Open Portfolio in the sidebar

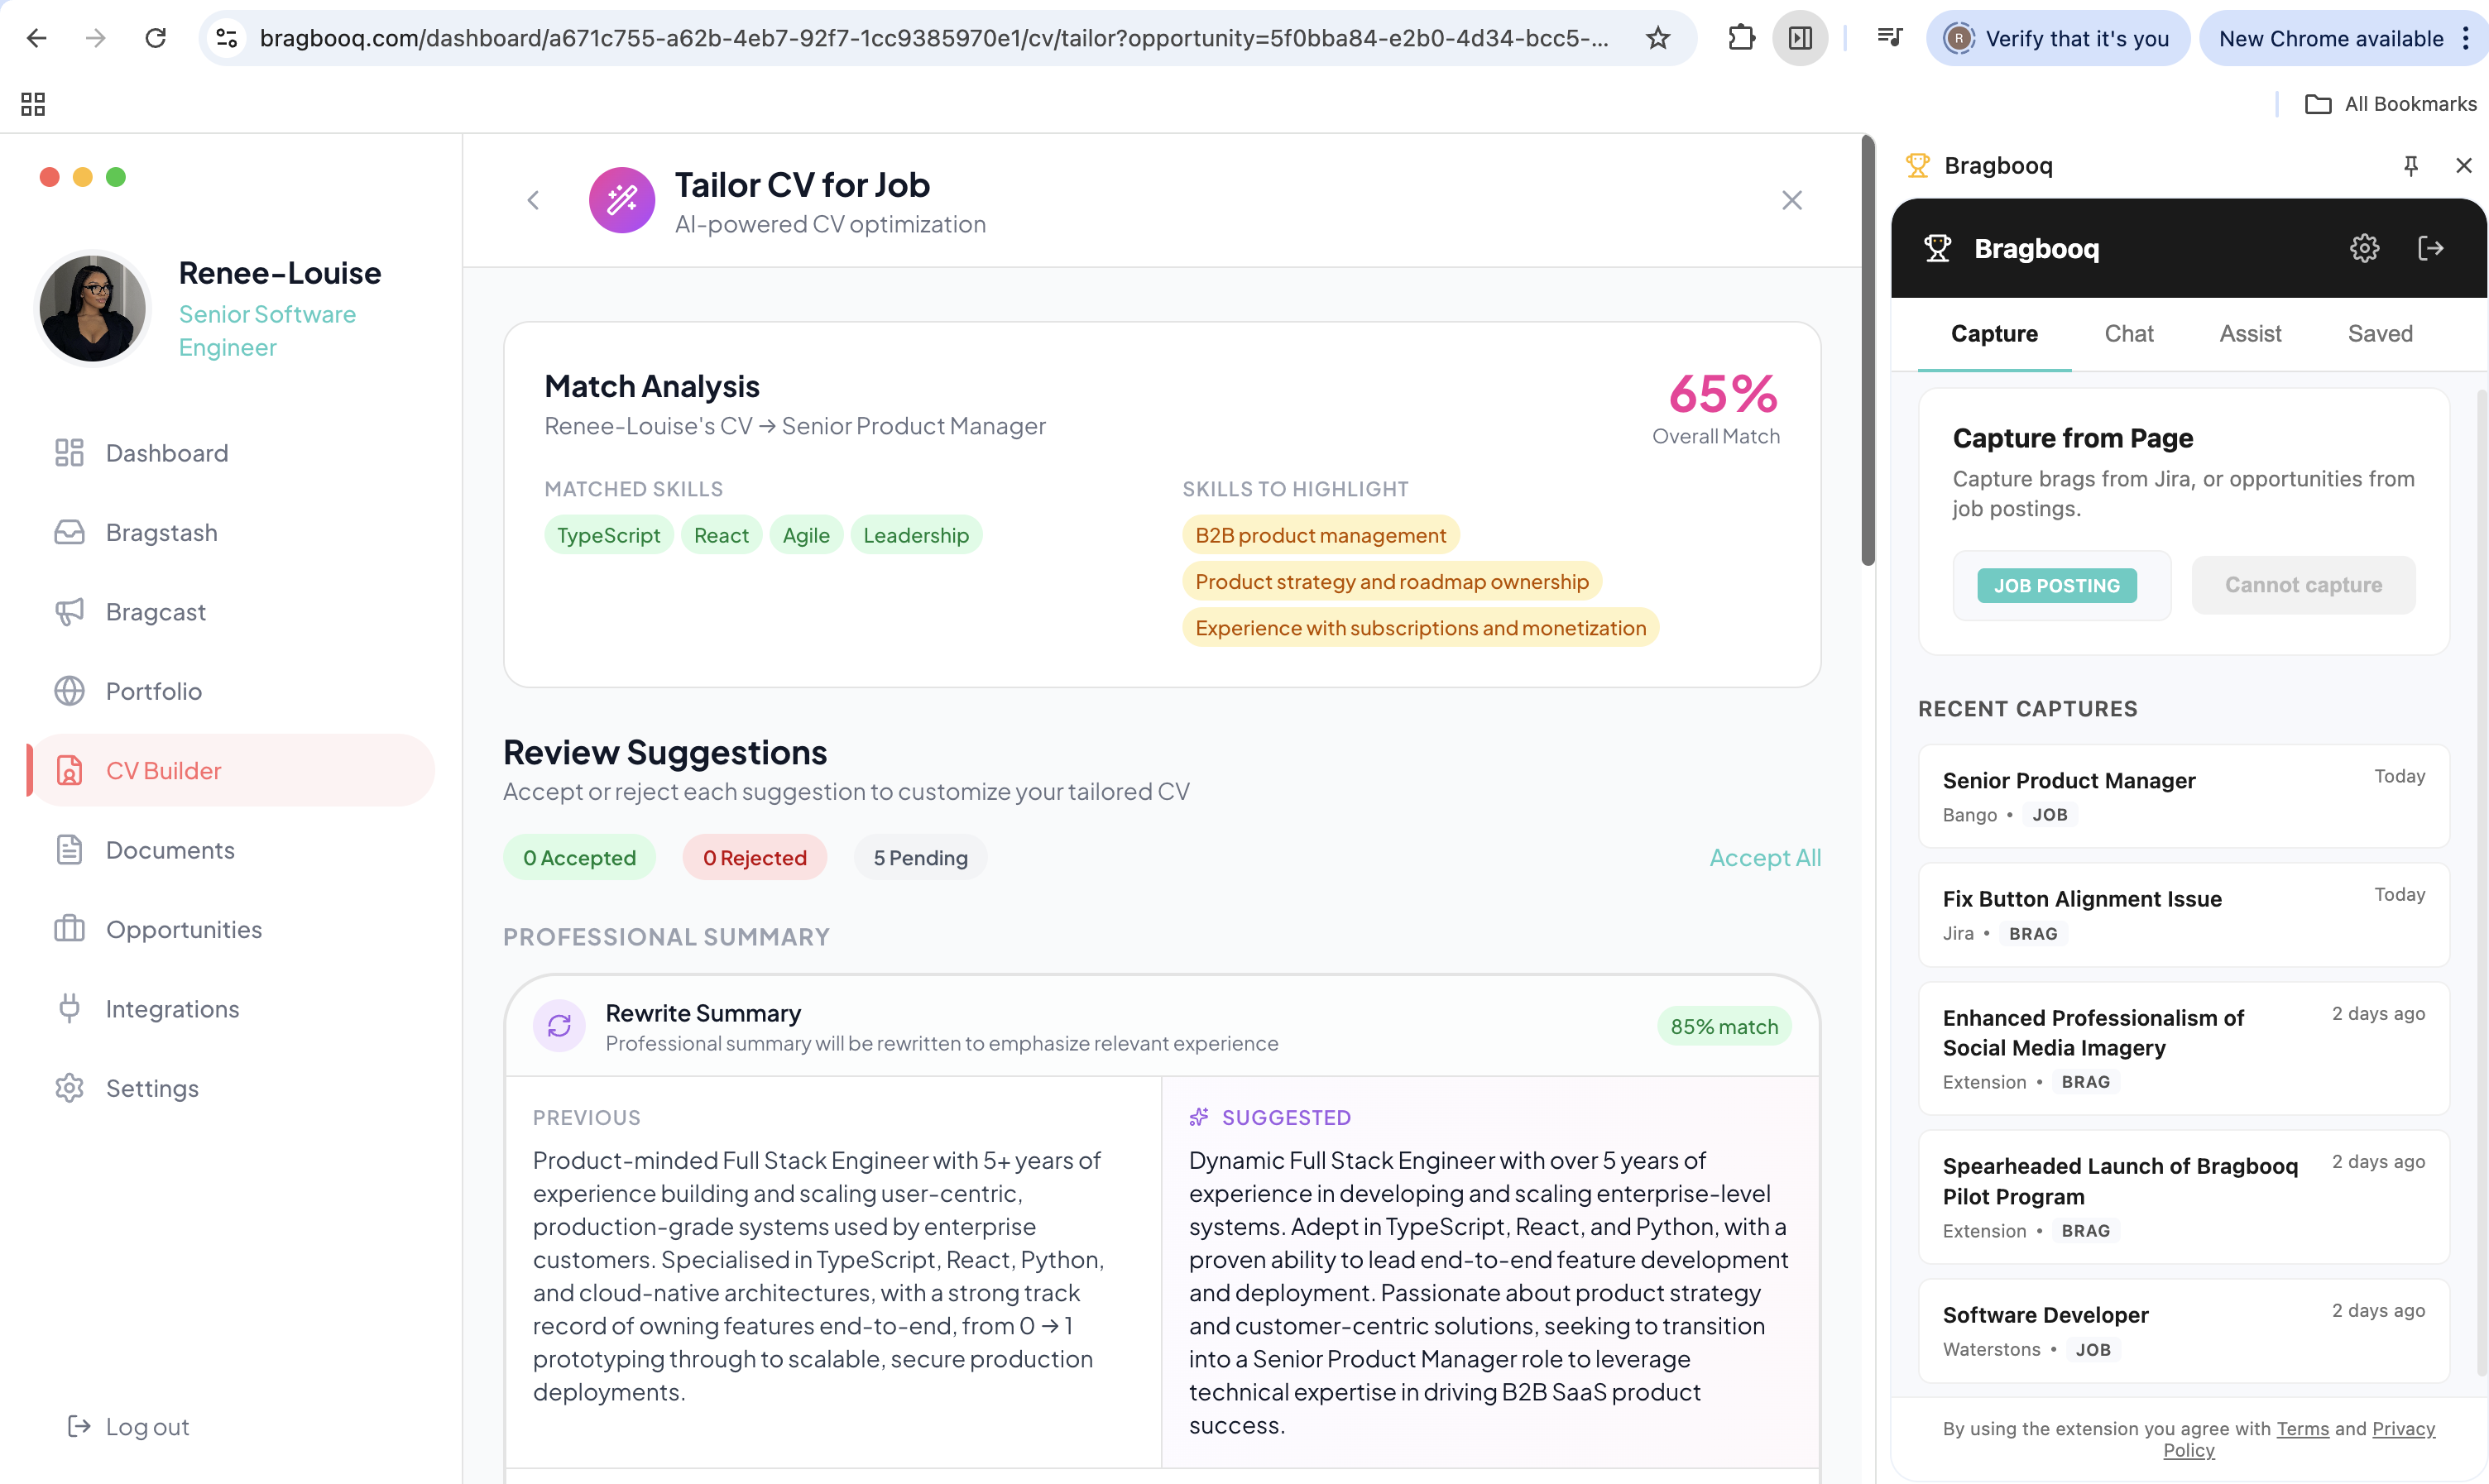pos(153,691)
